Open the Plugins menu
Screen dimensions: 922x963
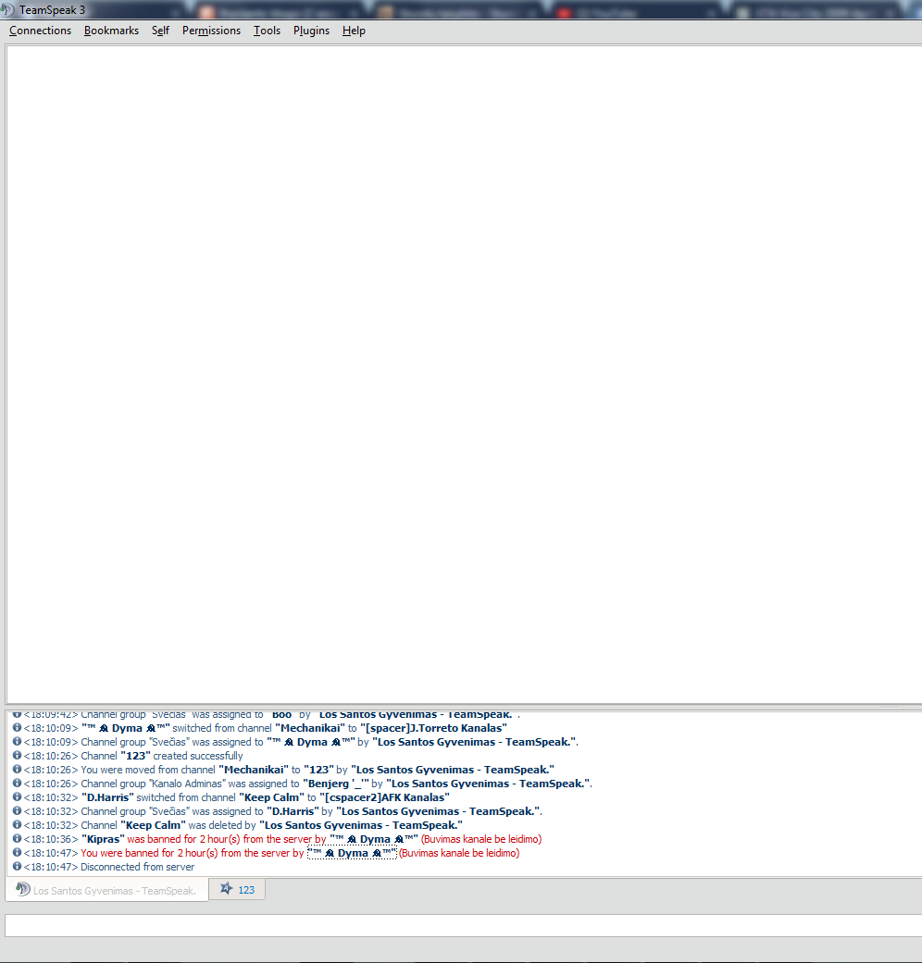tap(311, 31)
